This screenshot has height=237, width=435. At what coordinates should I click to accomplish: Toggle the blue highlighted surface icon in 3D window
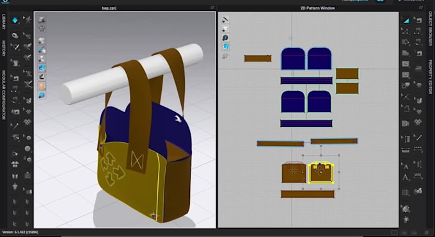click(x=42, y=67)
